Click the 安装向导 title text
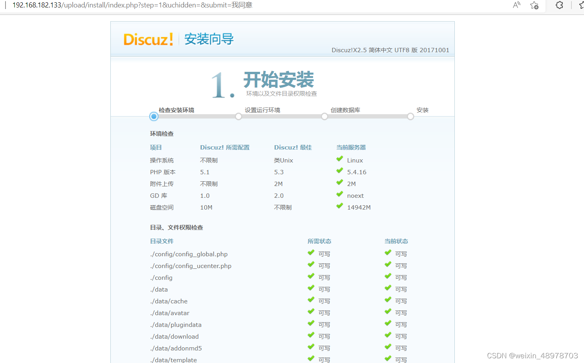 click(209, 39)
